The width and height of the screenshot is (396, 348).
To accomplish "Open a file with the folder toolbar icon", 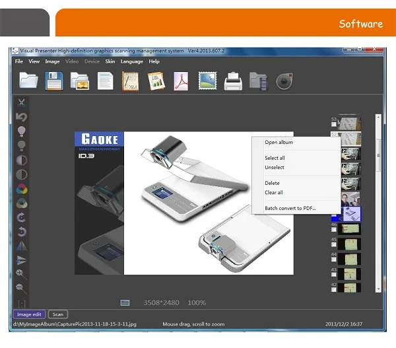I will tap(28, 81).
